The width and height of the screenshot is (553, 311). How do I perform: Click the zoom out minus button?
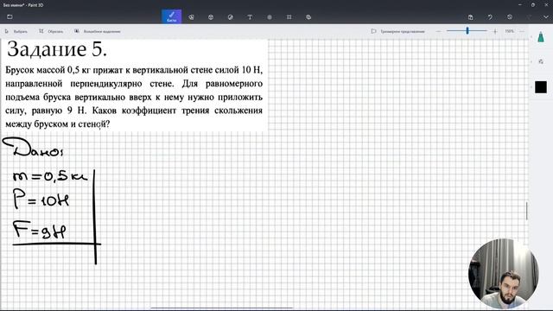[x=438, y=31]
